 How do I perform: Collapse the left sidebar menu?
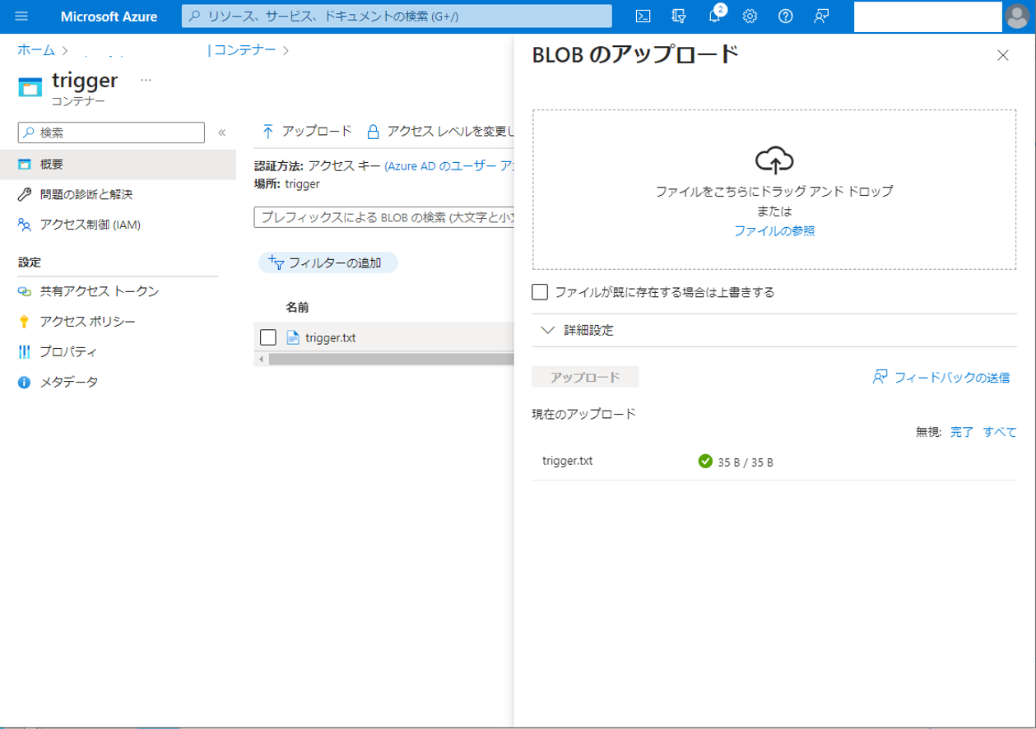tap(221, 132)
